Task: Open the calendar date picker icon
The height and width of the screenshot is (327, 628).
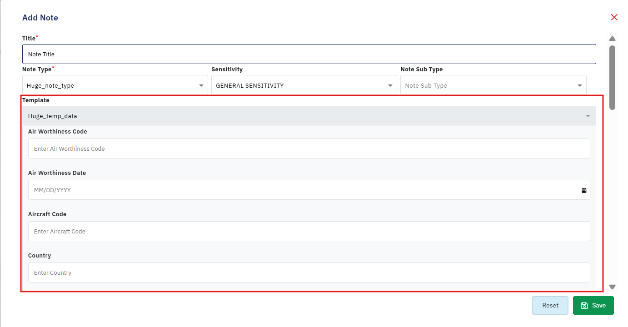Action: pos(584,190)
